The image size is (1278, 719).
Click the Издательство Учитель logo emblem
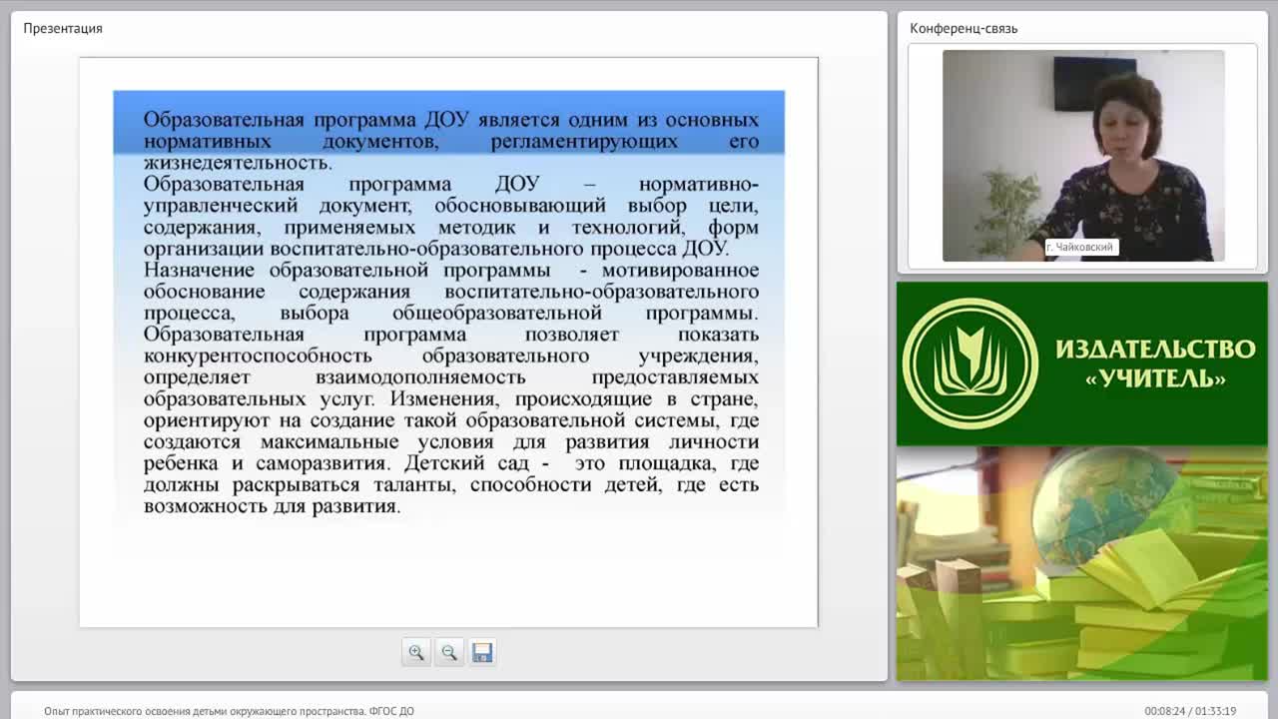[969, 362]
